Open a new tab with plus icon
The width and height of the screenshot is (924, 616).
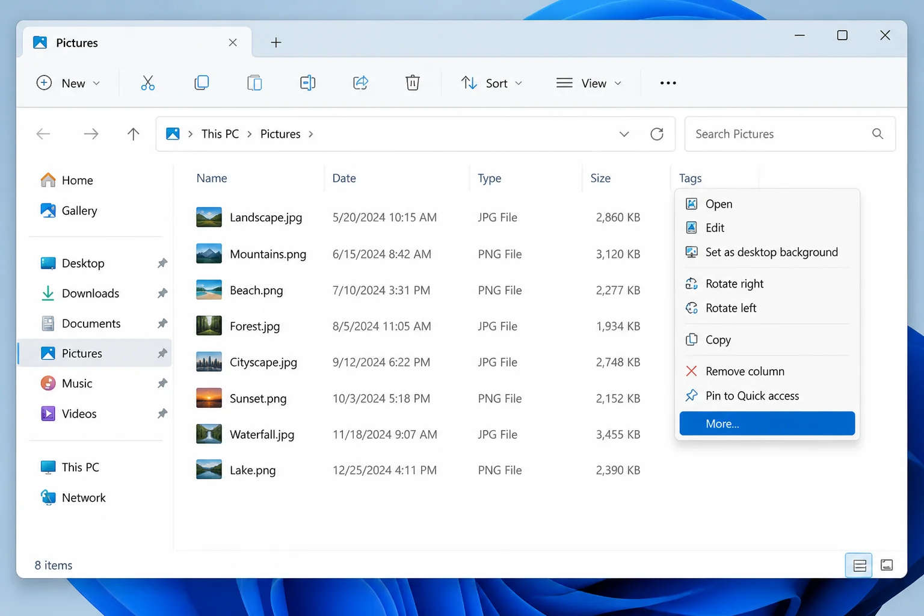click(x=276, y=42)
